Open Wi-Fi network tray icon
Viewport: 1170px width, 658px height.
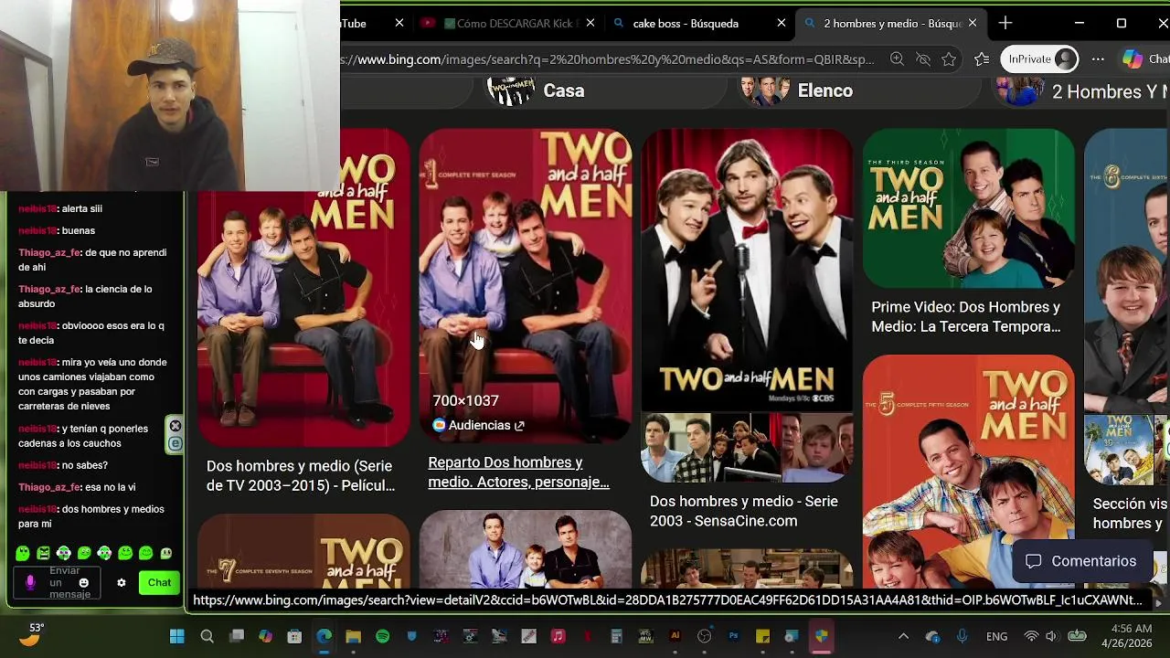[1031, 636]
